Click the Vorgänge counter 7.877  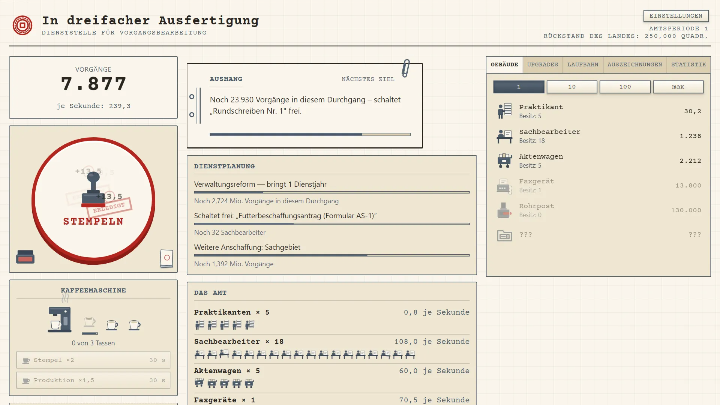(x=93, y=84)
